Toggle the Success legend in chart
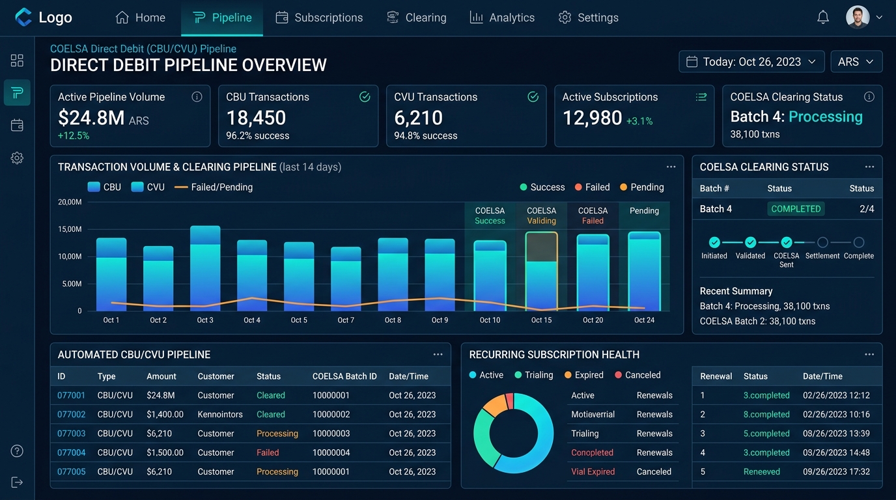 tap(542, 187)
